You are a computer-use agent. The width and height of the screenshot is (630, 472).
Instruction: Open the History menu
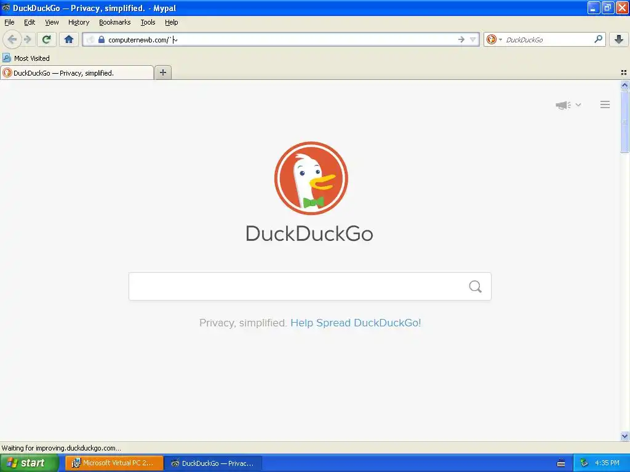[79, 22]
